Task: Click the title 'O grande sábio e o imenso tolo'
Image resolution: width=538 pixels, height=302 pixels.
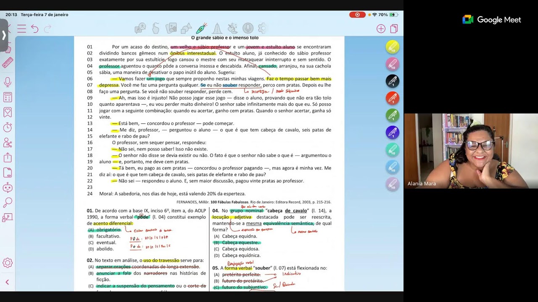Action: pyautogui.click(x=225, y=38)
